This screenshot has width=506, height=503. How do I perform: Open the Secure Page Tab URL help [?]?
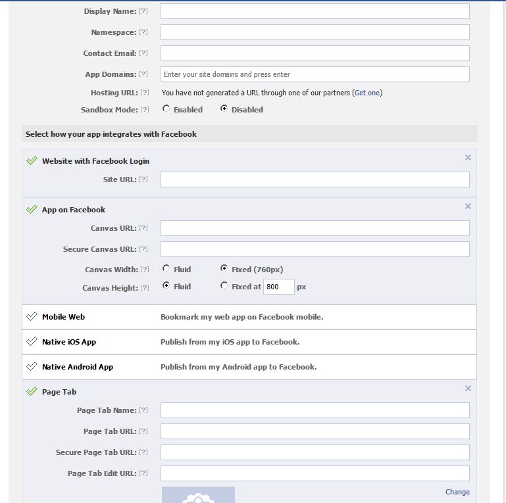(143, 452)
